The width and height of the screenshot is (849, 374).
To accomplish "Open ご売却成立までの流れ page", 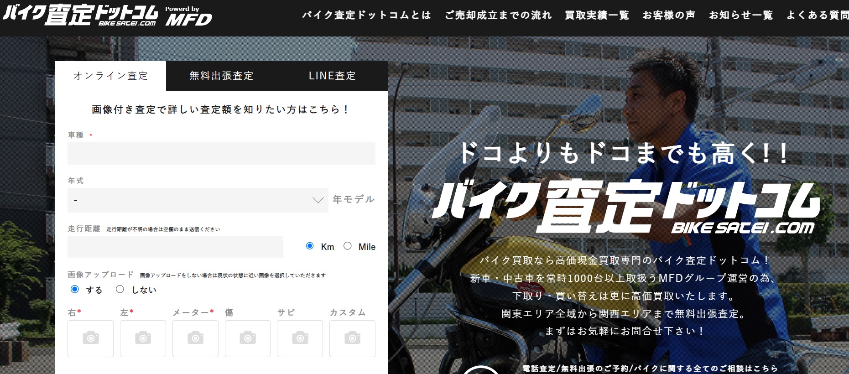I will point(498,15).
